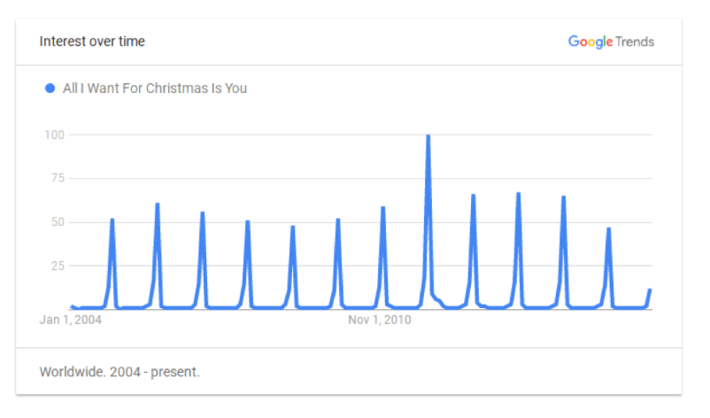Click the second peak reaching about 60
The height and width of the screenshot is (418, 710).
[157, 205]
